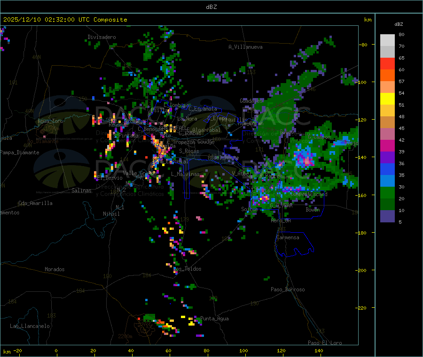Click the 'Punta_Agua' map label
Viewport: 423px width, 357px height.
(214, 319)
